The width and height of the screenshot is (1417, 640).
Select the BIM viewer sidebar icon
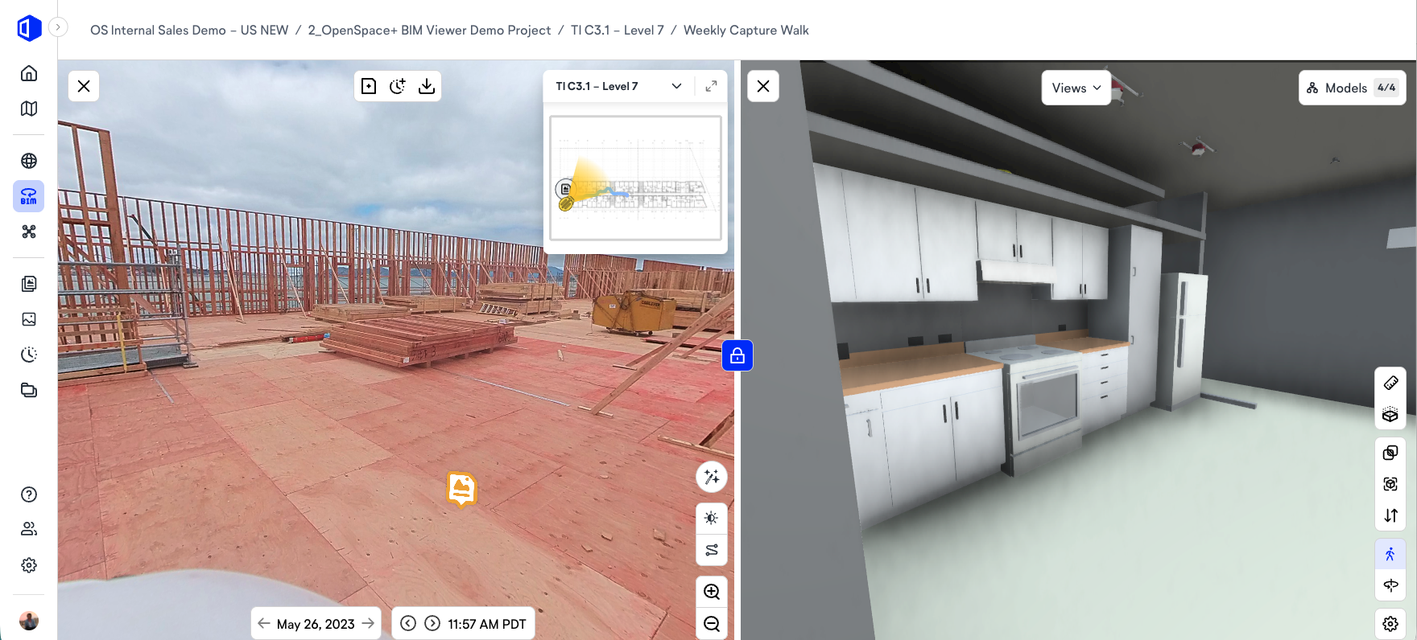[29, 196]
